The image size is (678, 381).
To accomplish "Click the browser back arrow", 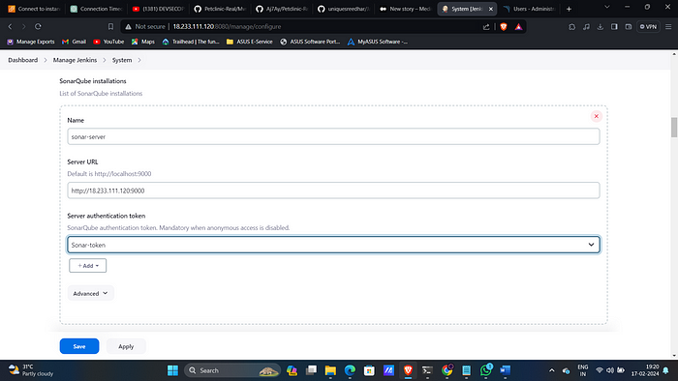I will click(x=10, y=26).
